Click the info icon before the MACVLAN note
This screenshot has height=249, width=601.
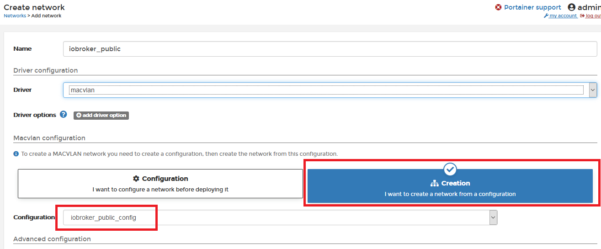16,154
